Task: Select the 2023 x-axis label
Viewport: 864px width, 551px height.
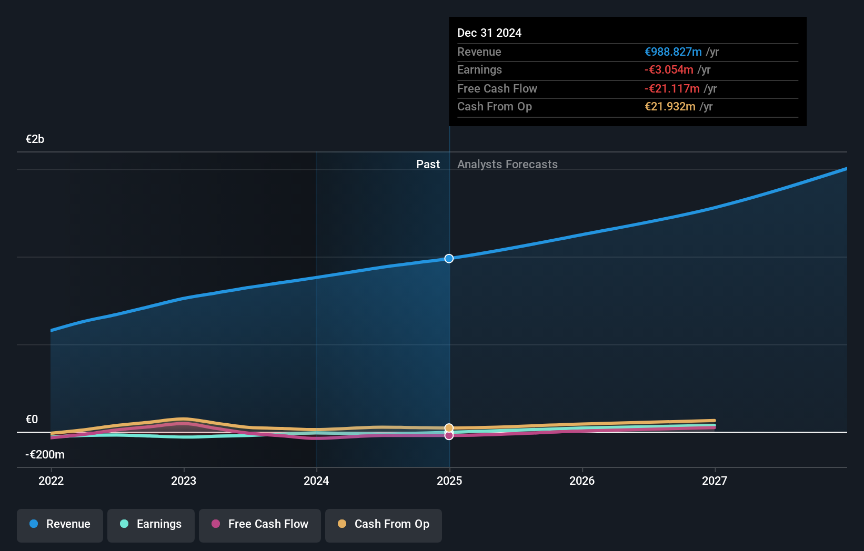Action: (184, 481)
